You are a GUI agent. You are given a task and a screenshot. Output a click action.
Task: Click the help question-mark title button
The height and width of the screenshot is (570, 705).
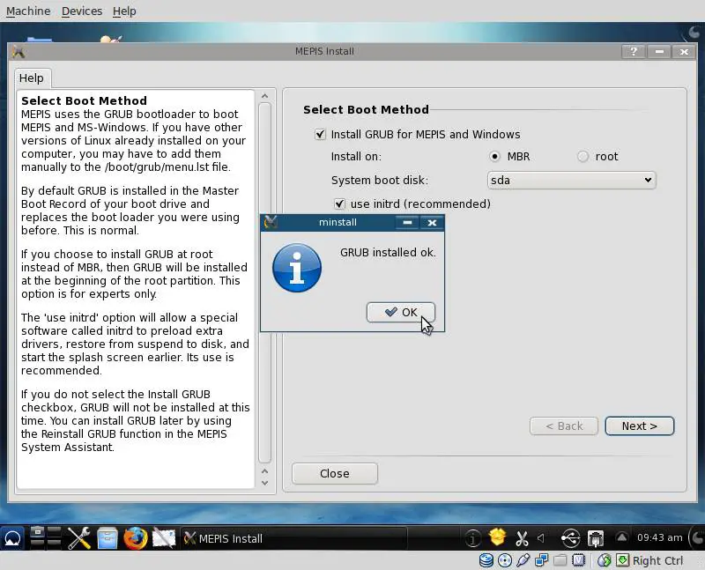coord(634,52)
